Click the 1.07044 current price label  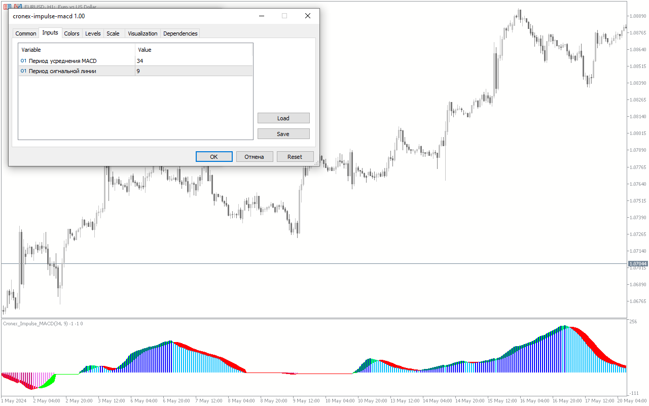tap(638, 264)
